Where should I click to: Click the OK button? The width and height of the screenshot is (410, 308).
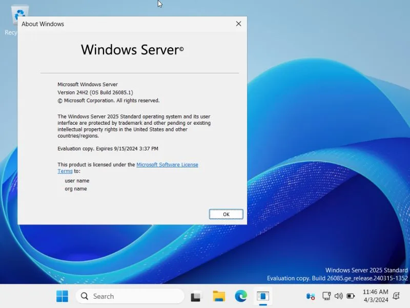[226, 214]
